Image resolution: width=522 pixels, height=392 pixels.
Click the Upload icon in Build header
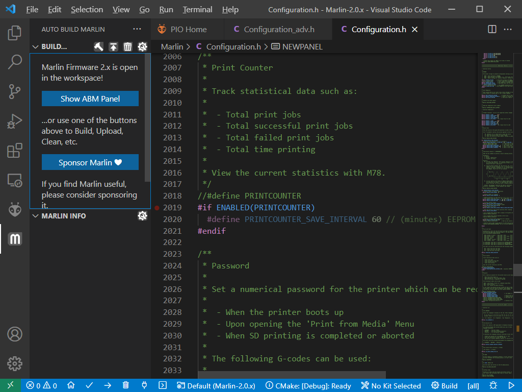pos(113,46)
